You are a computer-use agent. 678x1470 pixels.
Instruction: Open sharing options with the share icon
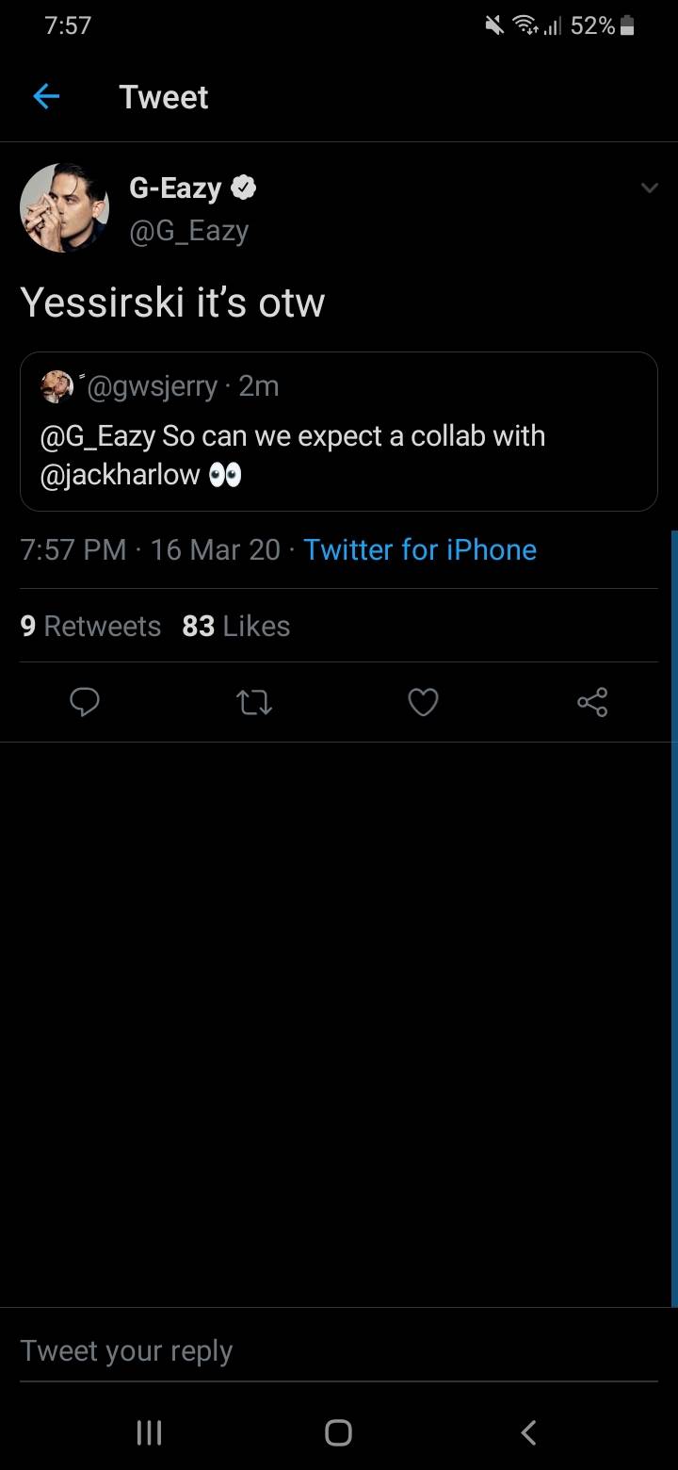pos(591,702)
